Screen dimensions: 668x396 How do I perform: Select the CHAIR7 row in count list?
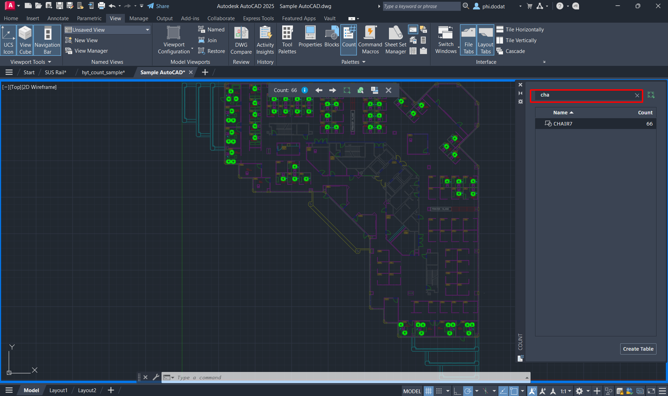596,124
